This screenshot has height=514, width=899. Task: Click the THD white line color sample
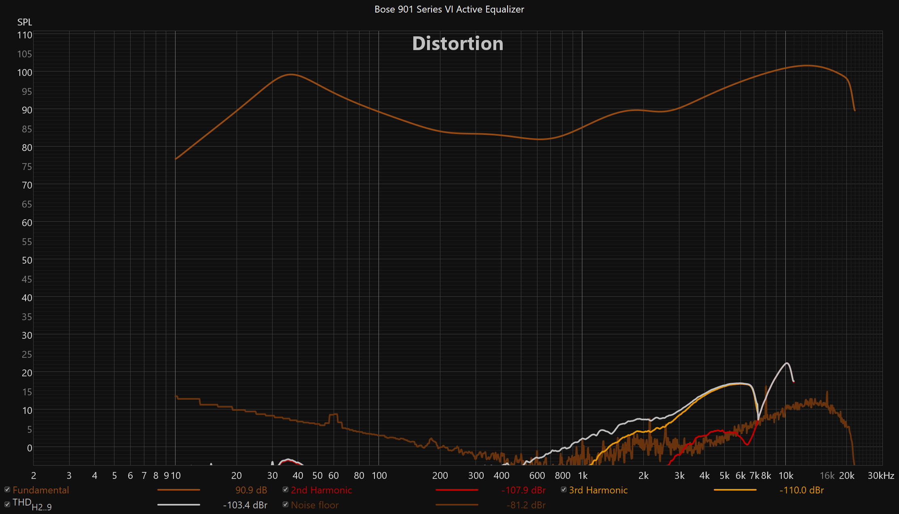click(x=178, y=505)
